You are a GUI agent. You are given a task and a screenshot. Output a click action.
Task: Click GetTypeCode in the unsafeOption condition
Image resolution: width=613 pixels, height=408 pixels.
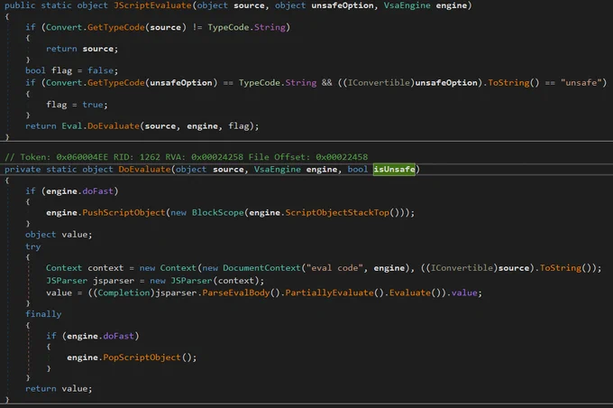(115, 83)
